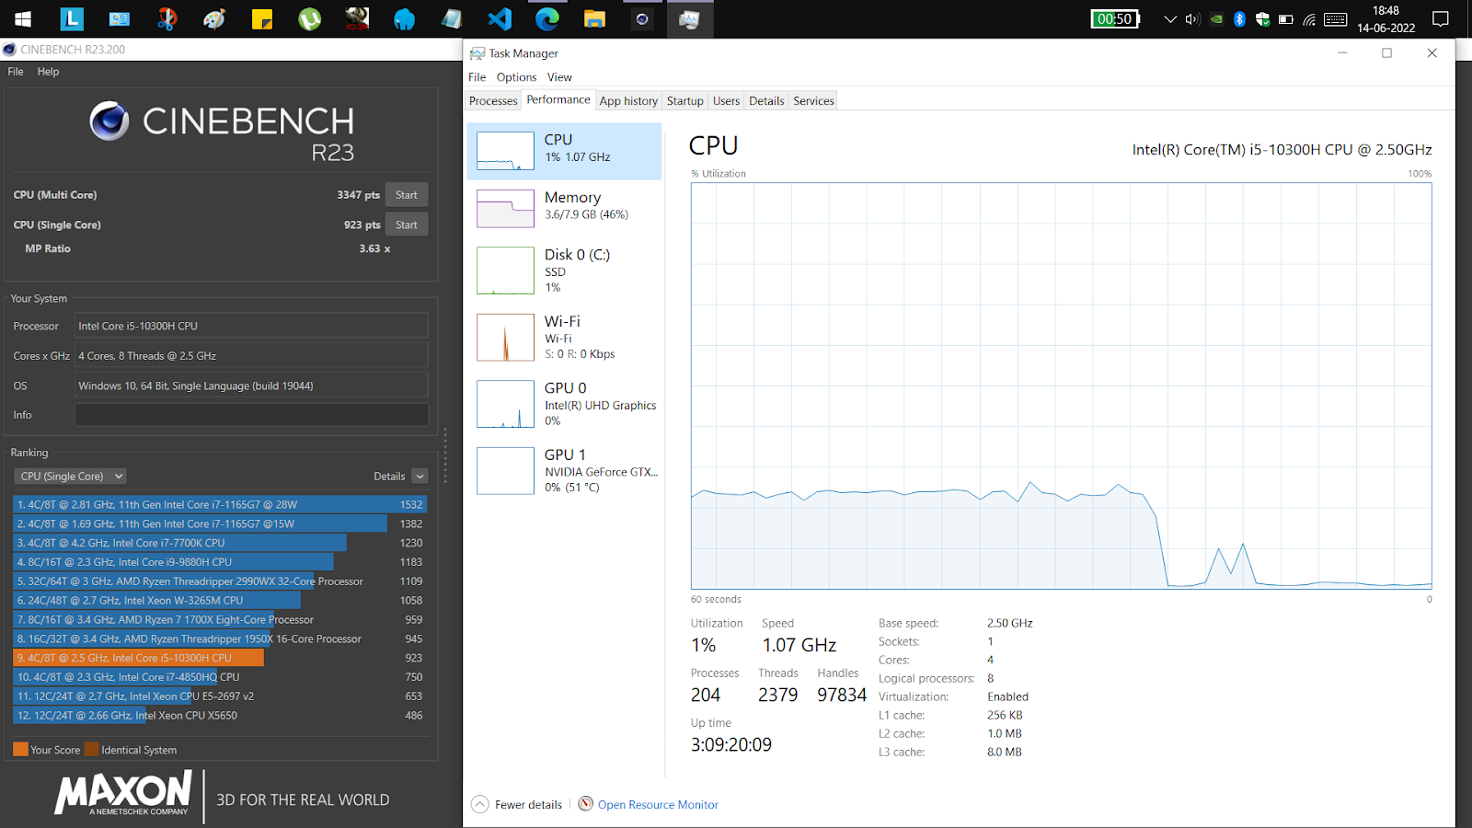Open Task Manager's File menu

coord(477,77)
